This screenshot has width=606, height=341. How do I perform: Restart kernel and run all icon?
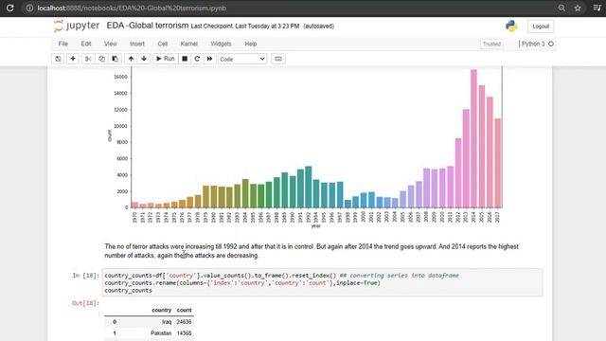click(209, 59)
